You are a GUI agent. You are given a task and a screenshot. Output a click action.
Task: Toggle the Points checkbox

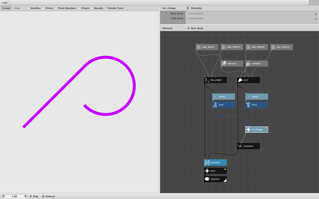(x=43, y=8)
